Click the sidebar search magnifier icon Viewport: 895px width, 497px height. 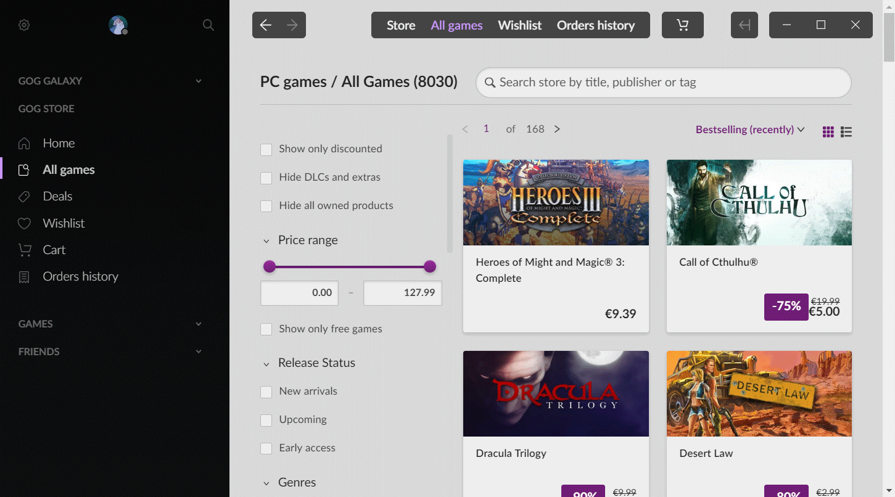(208, 25)
